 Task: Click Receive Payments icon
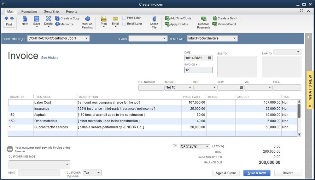coord(203,19)
